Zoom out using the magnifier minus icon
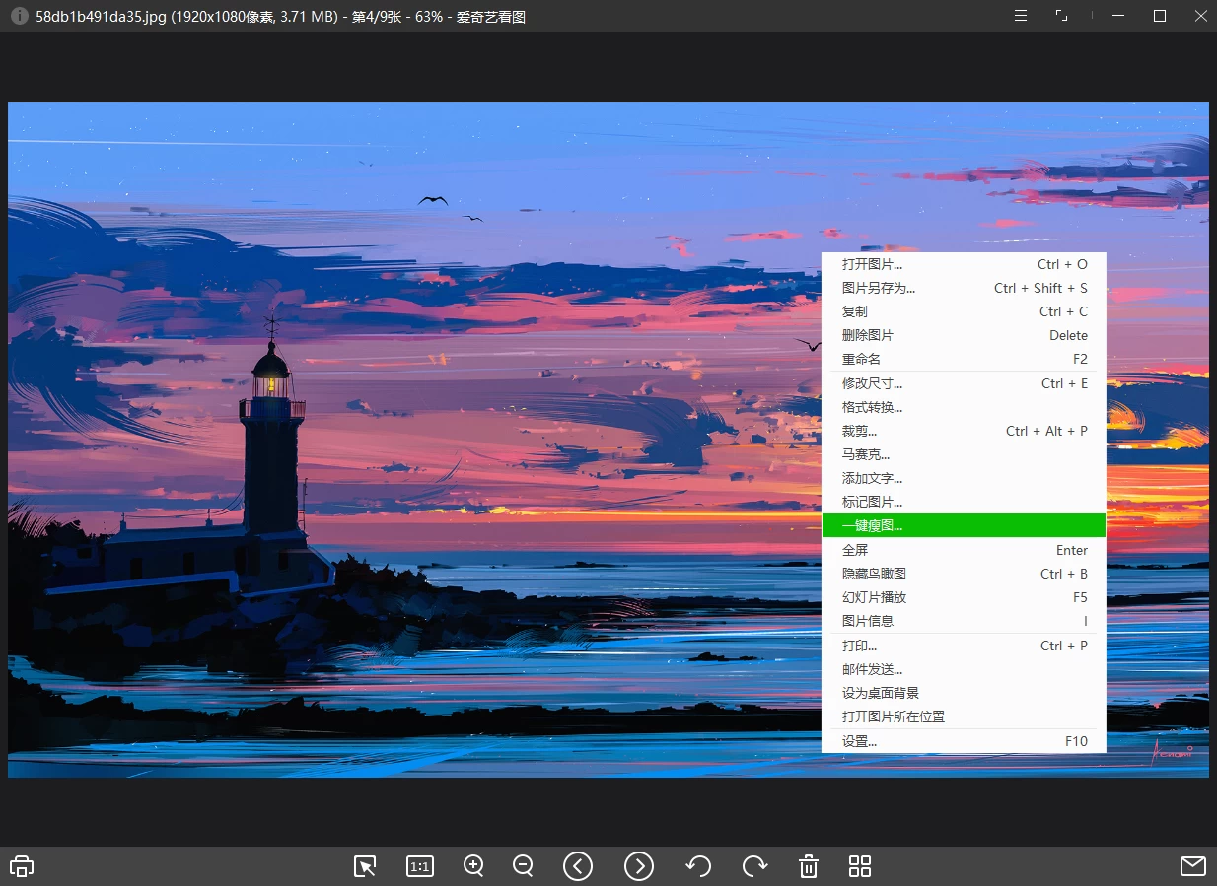The image size is (1217, 886). coord(523,865)
